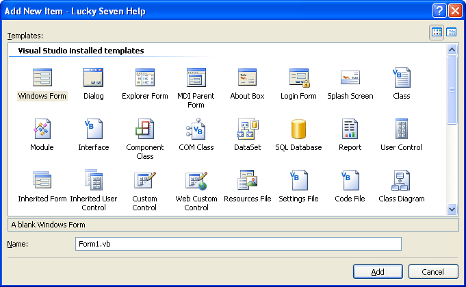The height and width of the screenshot is (287, 466).
Task: Click the Add button
Action: pyautogui.click(x=378, y=272)
